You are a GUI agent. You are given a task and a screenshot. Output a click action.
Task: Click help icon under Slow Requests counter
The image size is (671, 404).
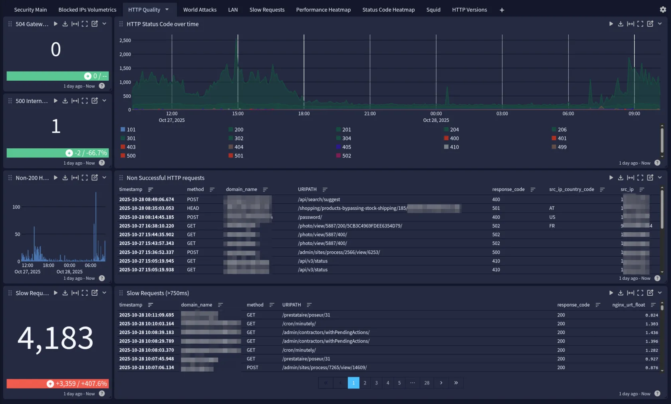[102, 394]
